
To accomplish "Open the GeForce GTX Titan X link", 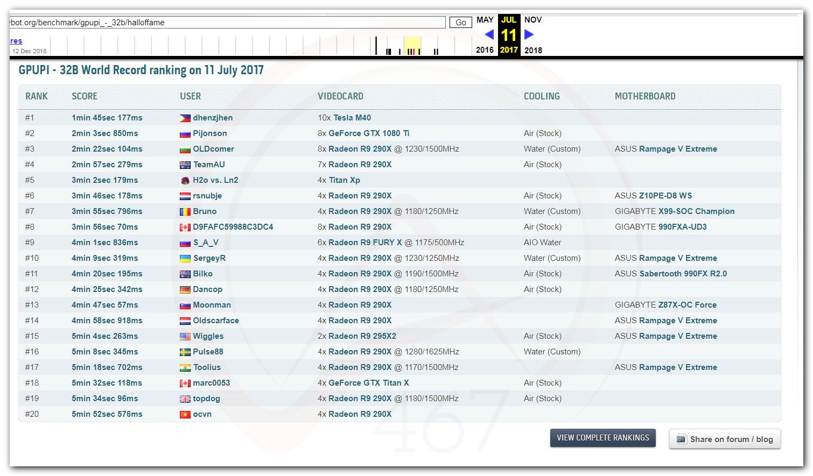I will pyautogui.click(x=369, y=383).
